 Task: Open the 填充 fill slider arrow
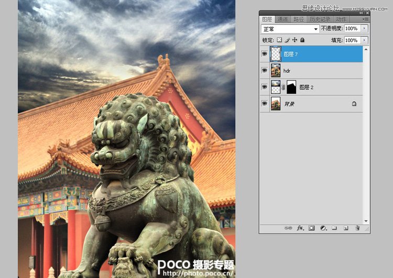[x=364, y=40]
